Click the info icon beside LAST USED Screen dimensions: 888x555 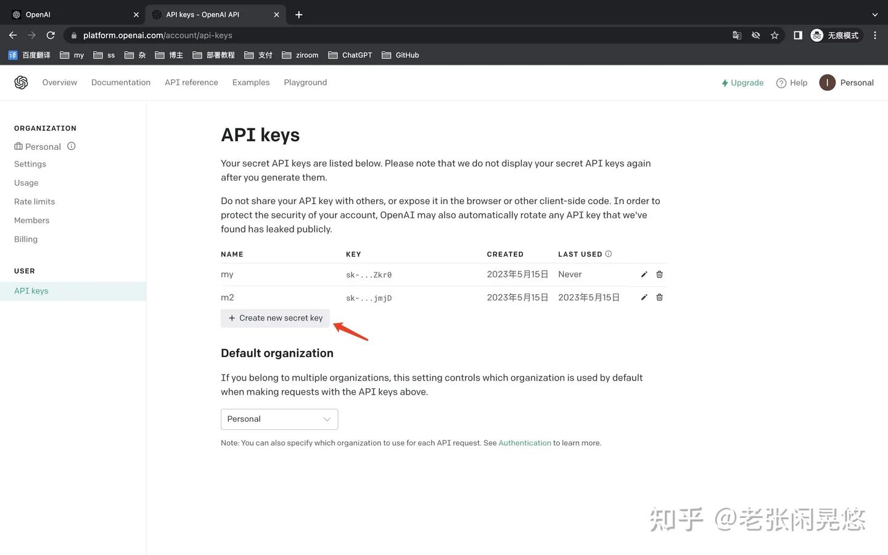(x=608, y=253)
